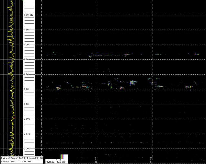Image resolution: width=206 pixels, height=164 pixels.
Task: Click the -40.0 dB scale label
Action: 60,162
